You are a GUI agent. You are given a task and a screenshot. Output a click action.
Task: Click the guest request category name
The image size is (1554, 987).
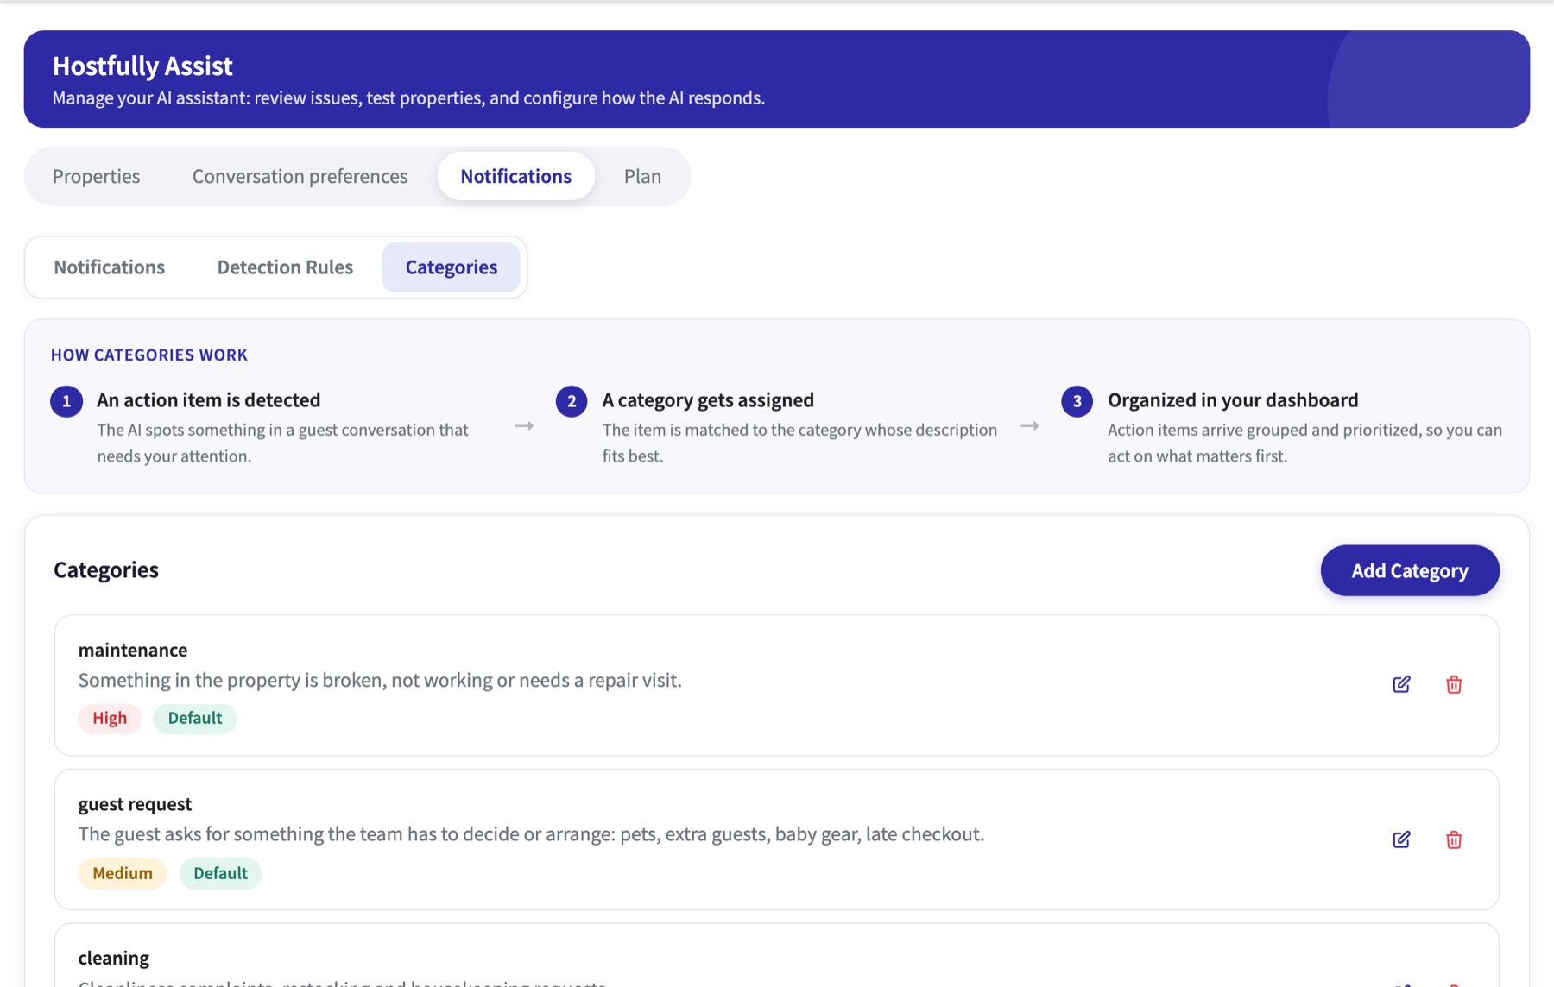click(135, 804)
